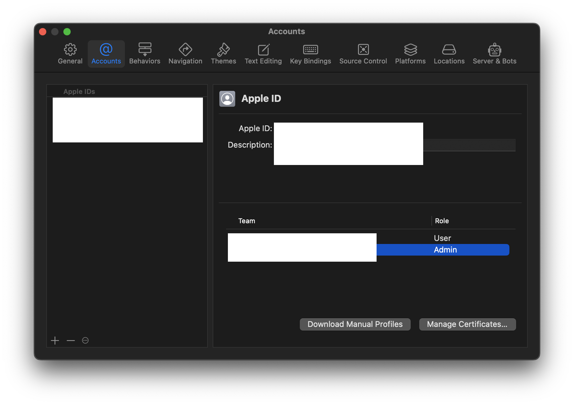
Task: Zoom the window with green button
Action: click(x=67, y=32)
